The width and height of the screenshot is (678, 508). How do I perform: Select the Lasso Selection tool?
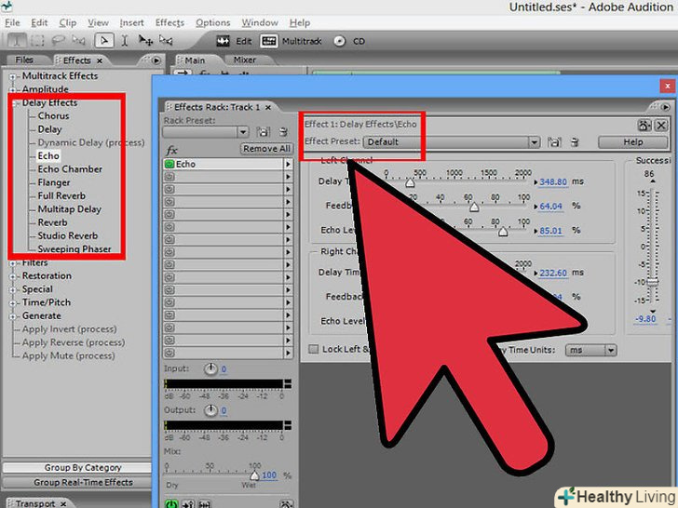(58, 41)
